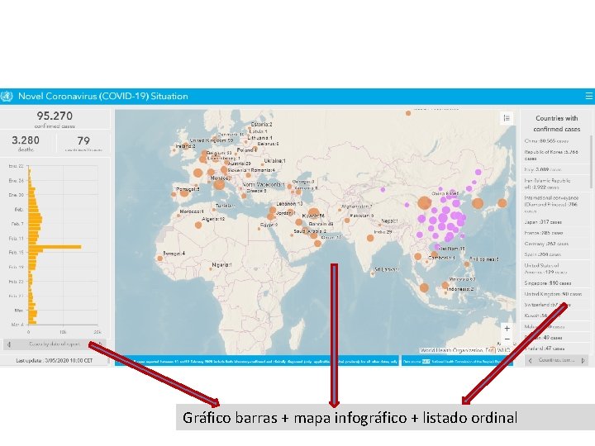This screenshot has width=595, height=446.
Task: Select the Italy case circle on map
Action: tap(219, 185)
